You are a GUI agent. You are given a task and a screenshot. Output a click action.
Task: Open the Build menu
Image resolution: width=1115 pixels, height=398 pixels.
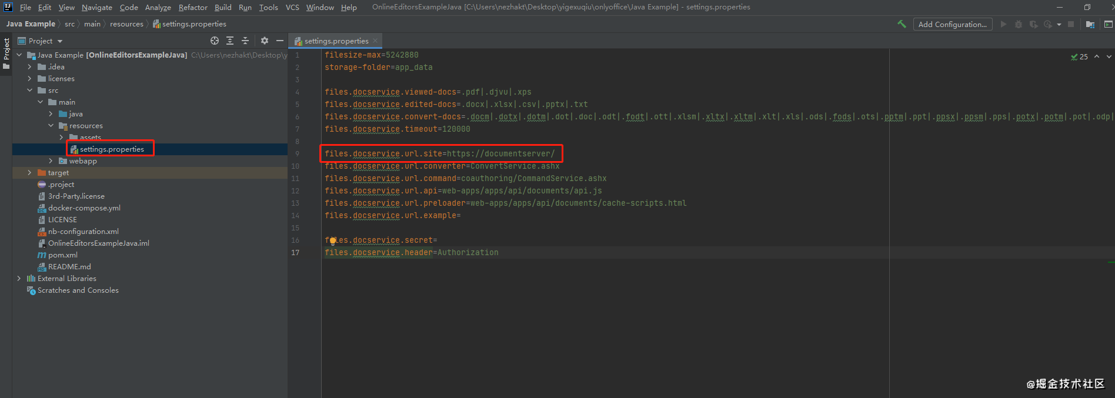pyautogui.click(x=223, y=7)
